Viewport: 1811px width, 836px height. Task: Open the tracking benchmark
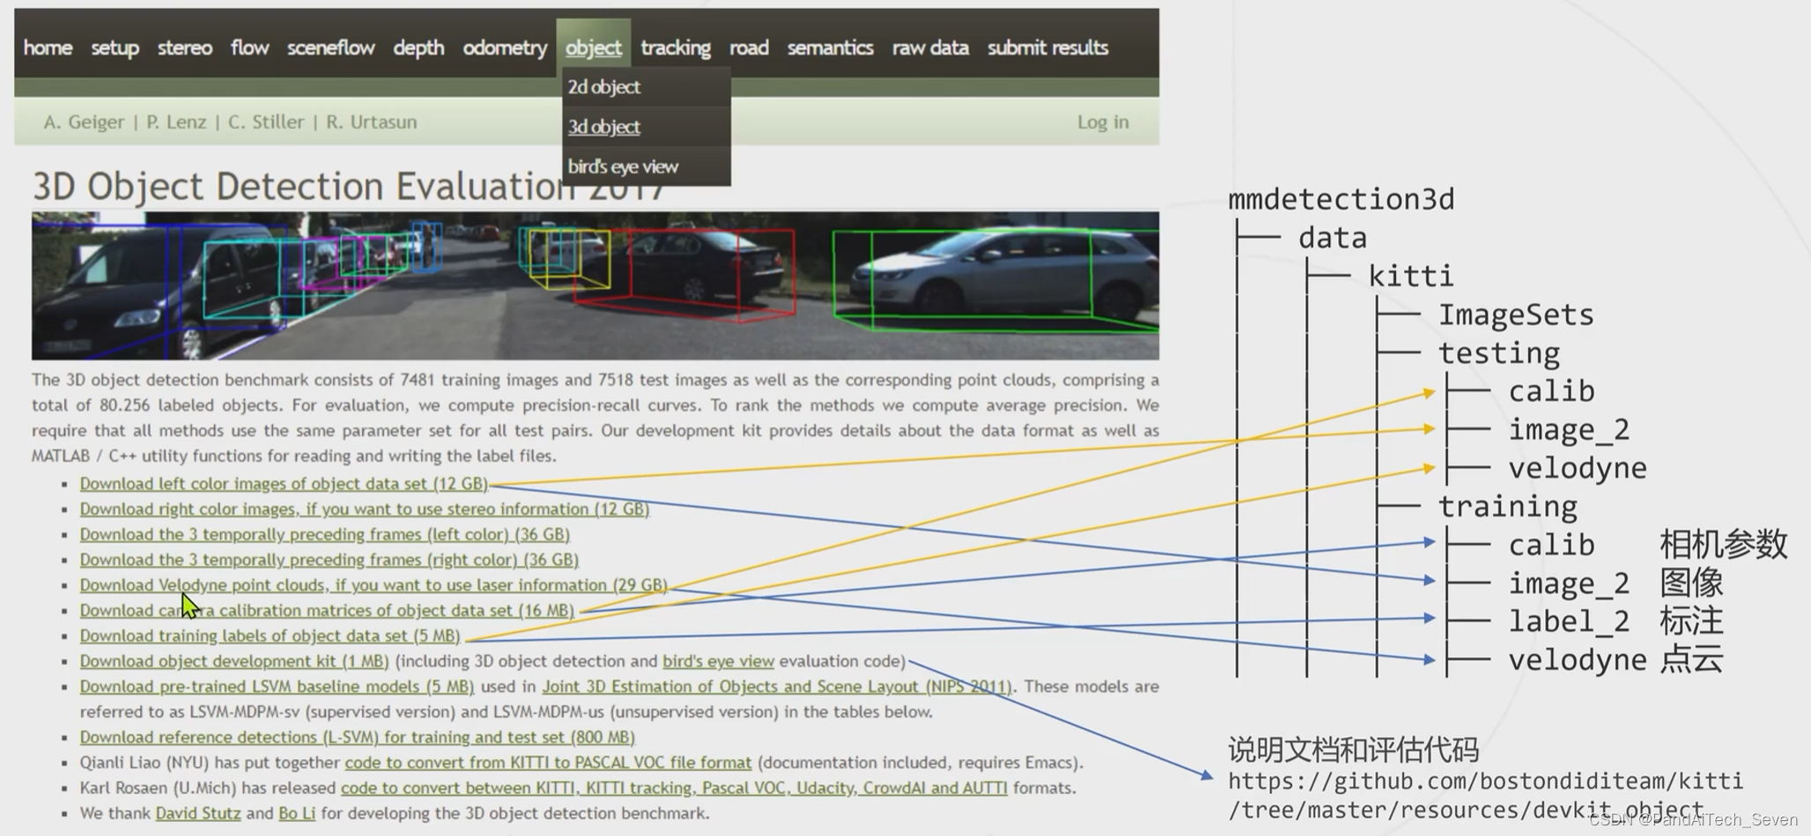[676, 48]
